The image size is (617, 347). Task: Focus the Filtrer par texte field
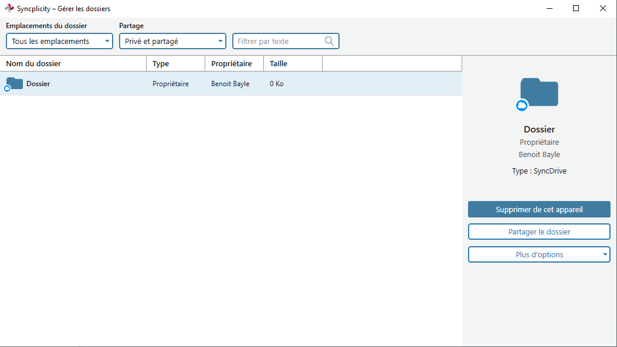point(286,41)
